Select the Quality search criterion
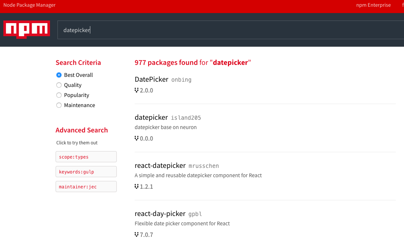 point(59,85)
